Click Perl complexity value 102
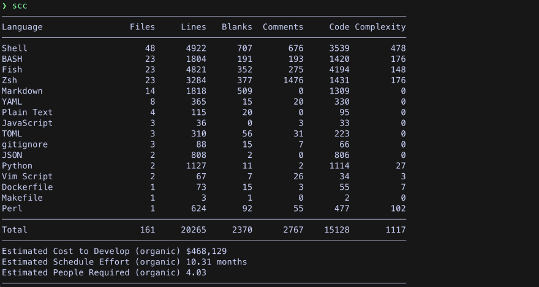Image resolution: width=539 pixels, height=287 pixels. [x=398, y=209]
